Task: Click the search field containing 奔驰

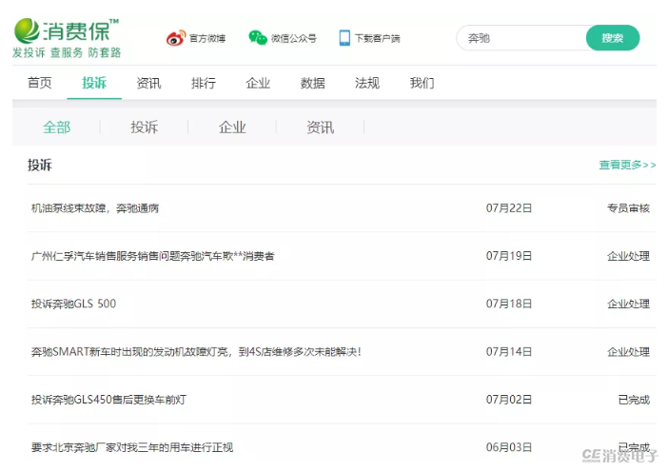Action: pyautogui.click(x=521, y=38)
